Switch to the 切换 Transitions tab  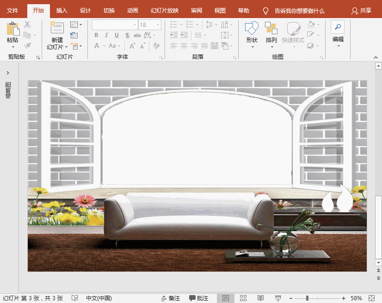pyautogui.click(x=109, y=11)
